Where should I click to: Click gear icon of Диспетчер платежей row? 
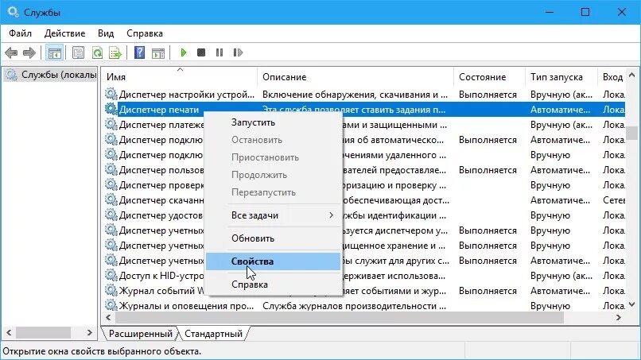111,124
